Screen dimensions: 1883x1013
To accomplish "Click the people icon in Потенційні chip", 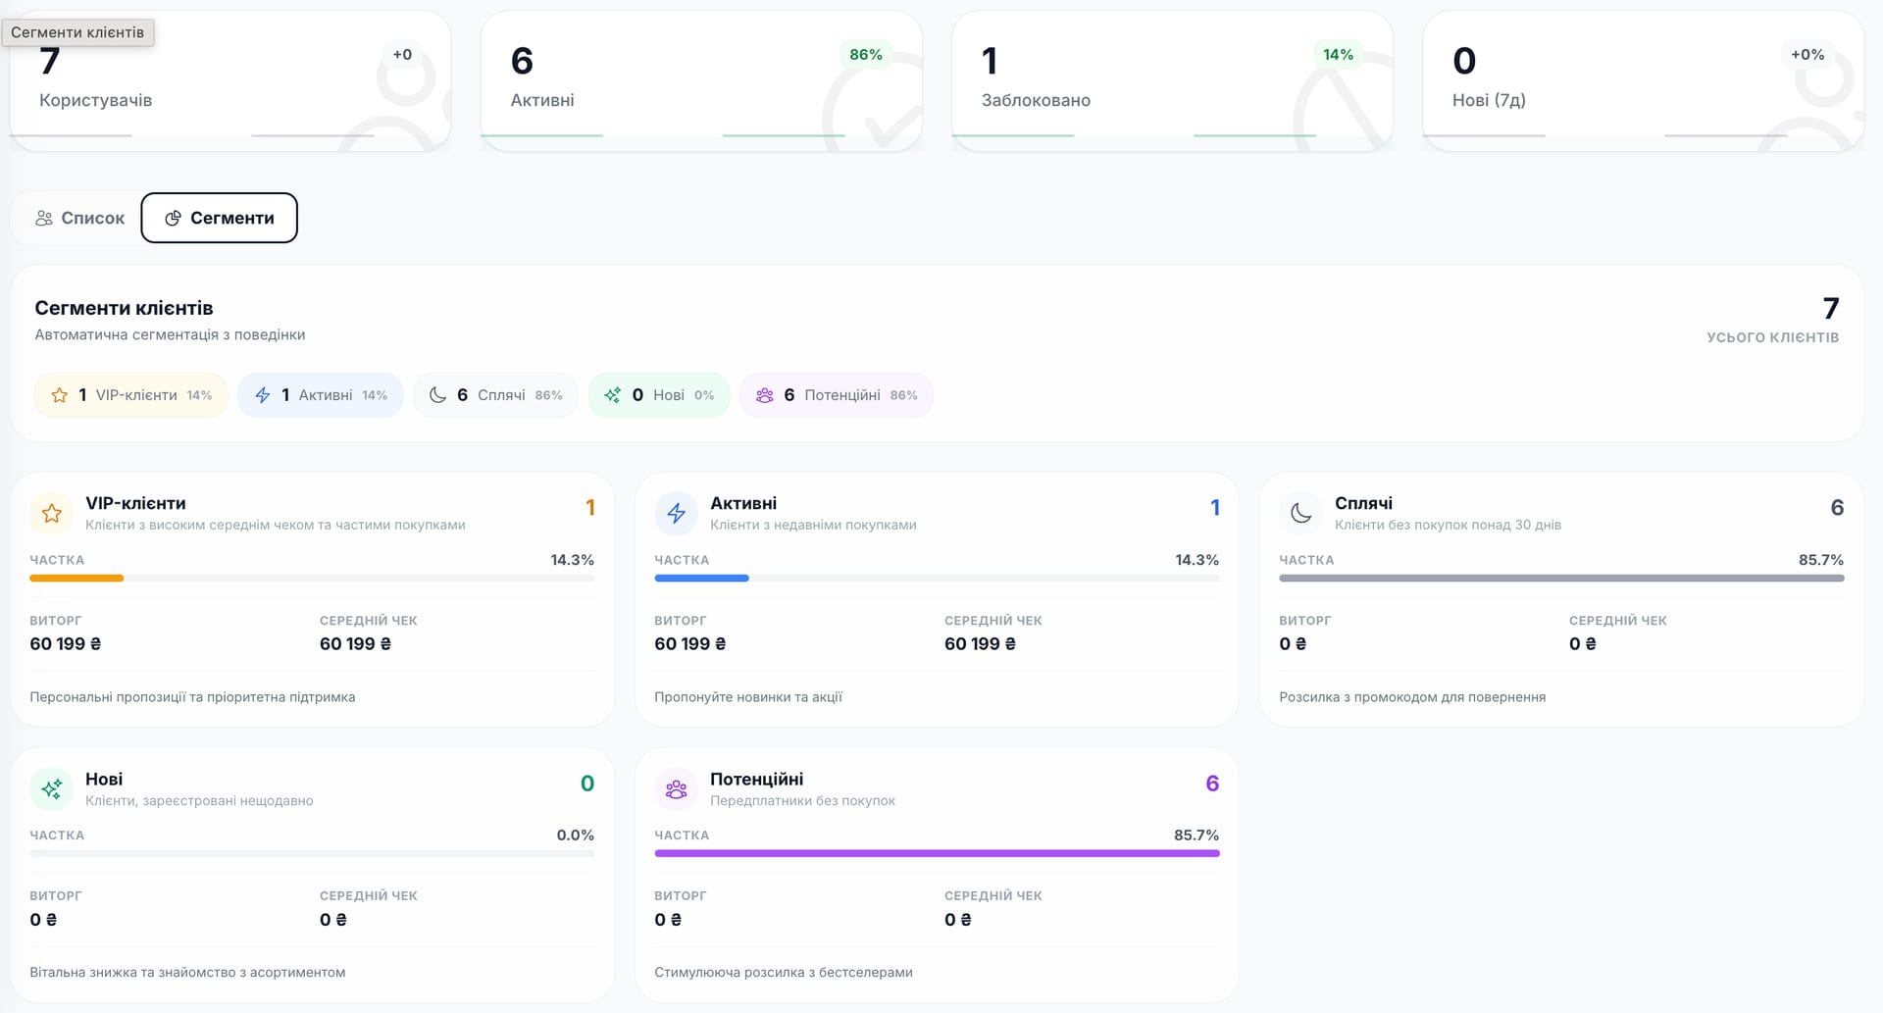I will tap(764, 395).
